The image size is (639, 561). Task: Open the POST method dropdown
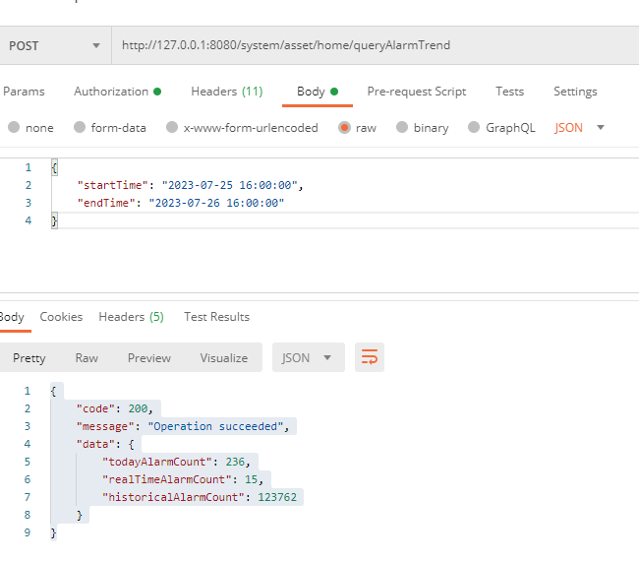pos(53,45)
